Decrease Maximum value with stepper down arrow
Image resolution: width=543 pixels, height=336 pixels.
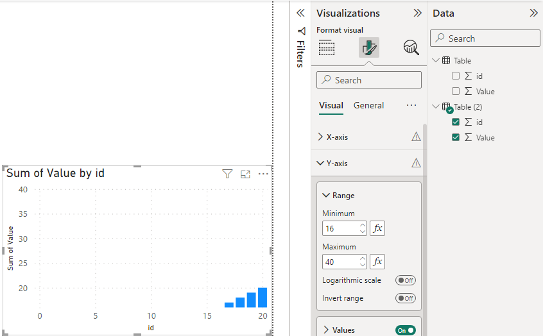pos(363,265)
